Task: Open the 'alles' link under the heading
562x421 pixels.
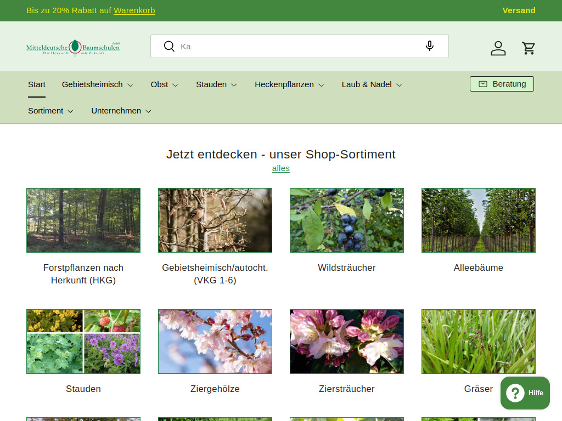Action: 280,168
